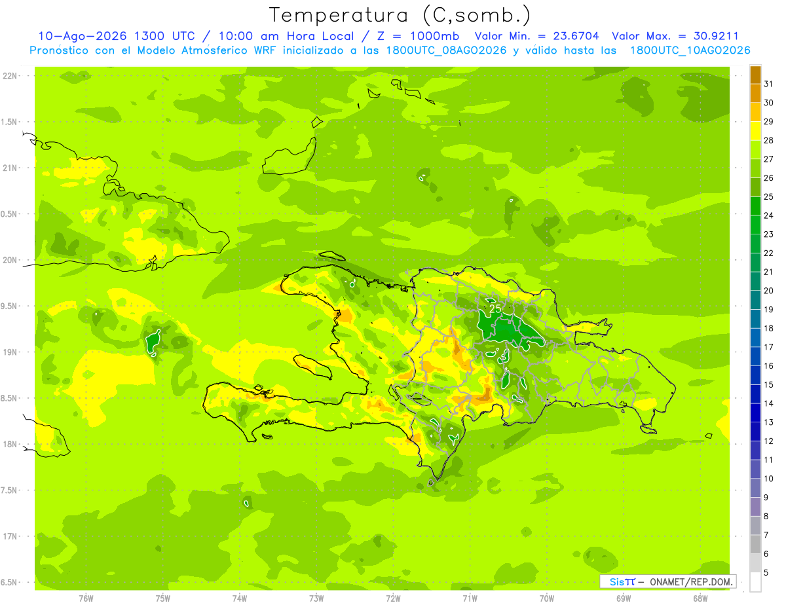This screenshot has height=607, width=786.
Task: Click the "28" value on the color scale
Action: point(769,140)
